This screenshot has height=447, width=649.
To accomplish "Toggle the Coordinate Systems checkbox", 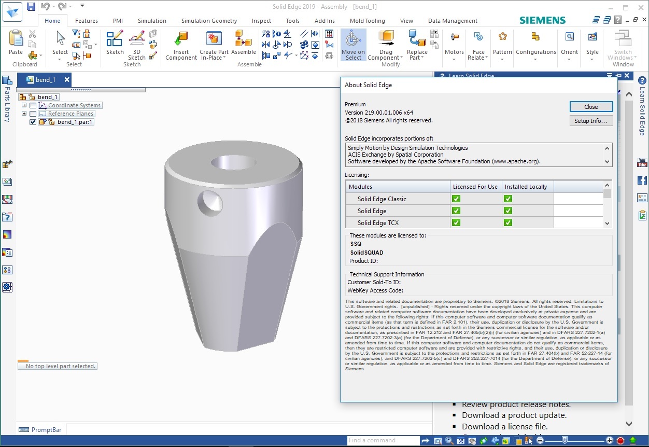I will 33,106.
